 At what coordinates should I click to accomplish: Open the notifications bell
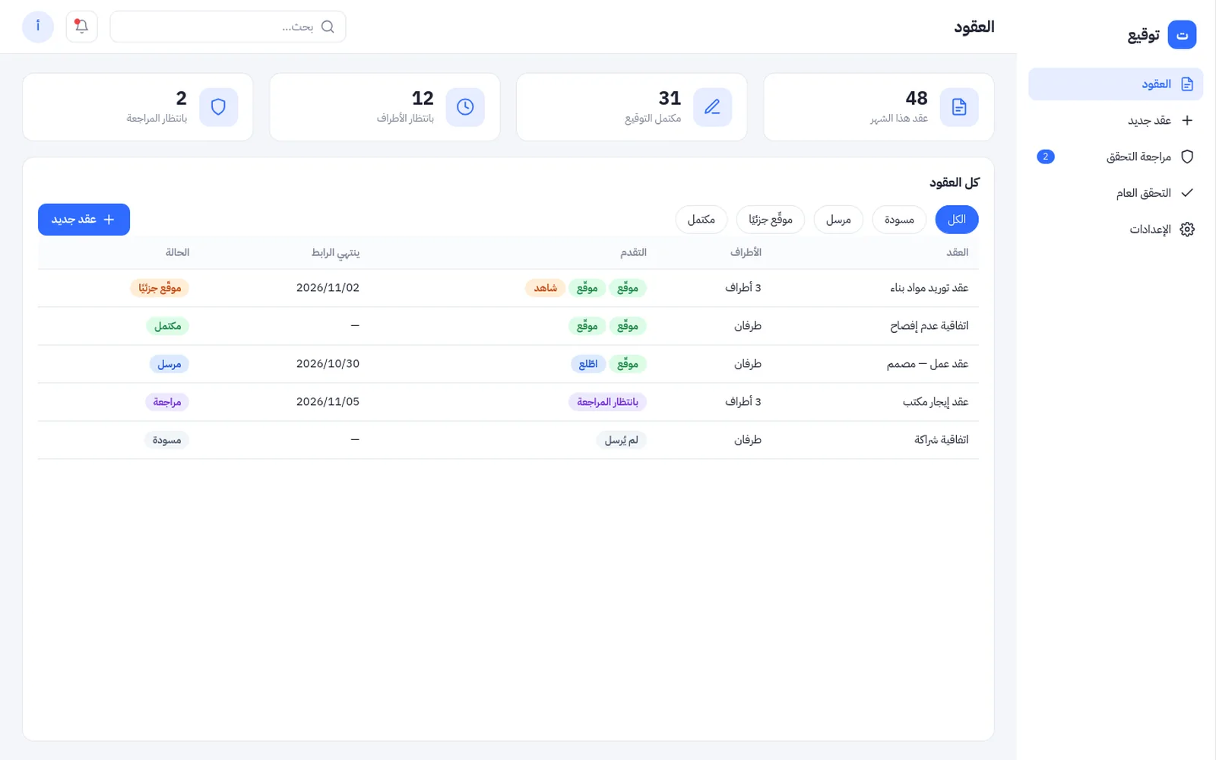(81, 27)
